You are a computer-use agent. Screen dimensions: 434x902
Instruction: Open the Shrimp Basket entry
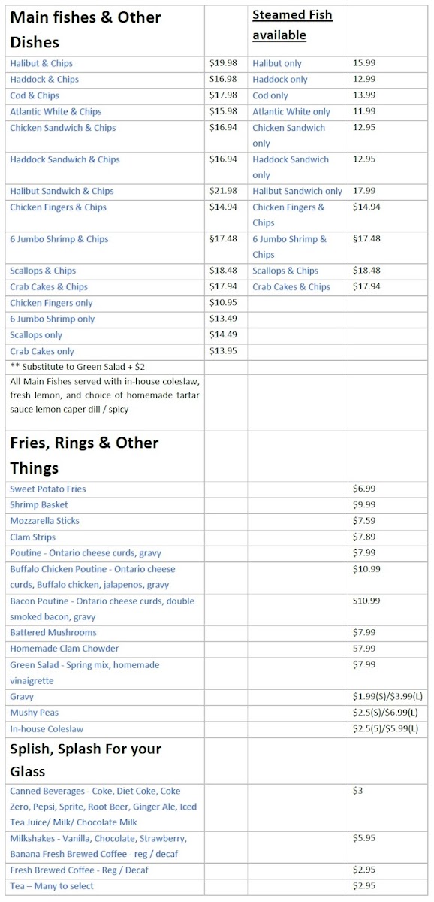[39, 505]
